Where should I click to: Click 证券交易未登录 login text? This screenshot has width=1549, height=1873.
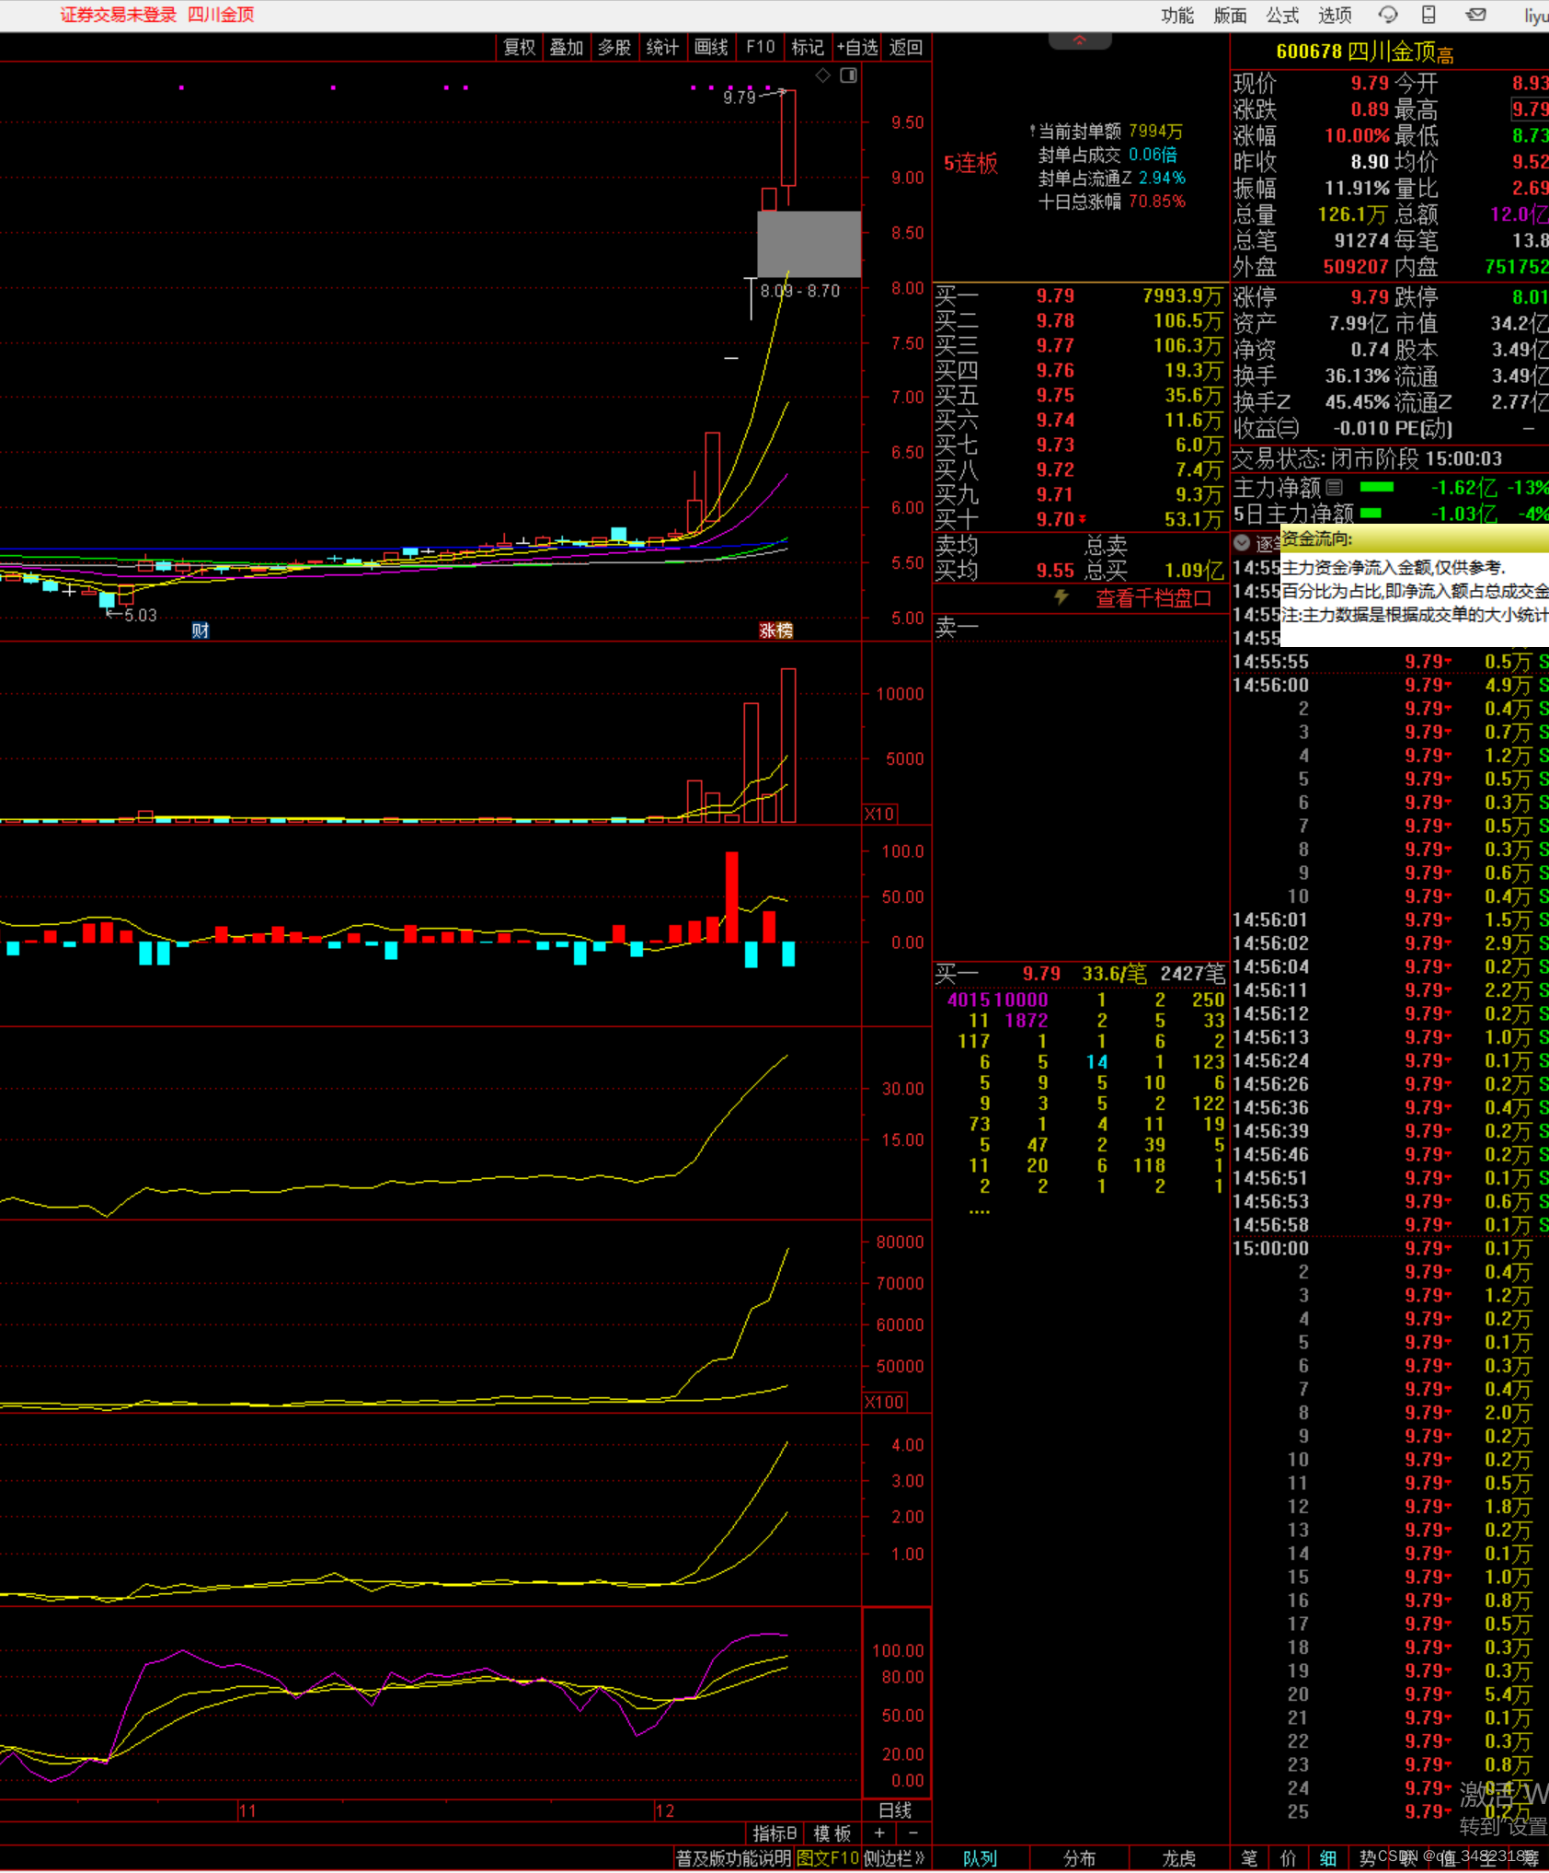pyautogui.click(x=119, y=15)
